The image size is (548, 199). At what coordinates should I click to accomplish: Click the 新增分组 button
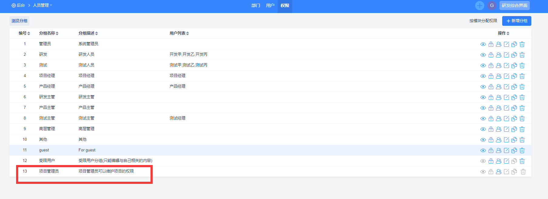point(517,21)
